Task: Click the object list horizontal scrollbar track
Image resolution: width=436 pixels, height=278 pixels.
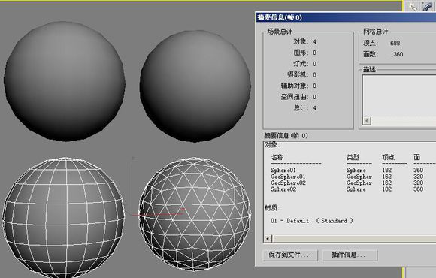Action: pyautogui.click(x=354, y=238)
